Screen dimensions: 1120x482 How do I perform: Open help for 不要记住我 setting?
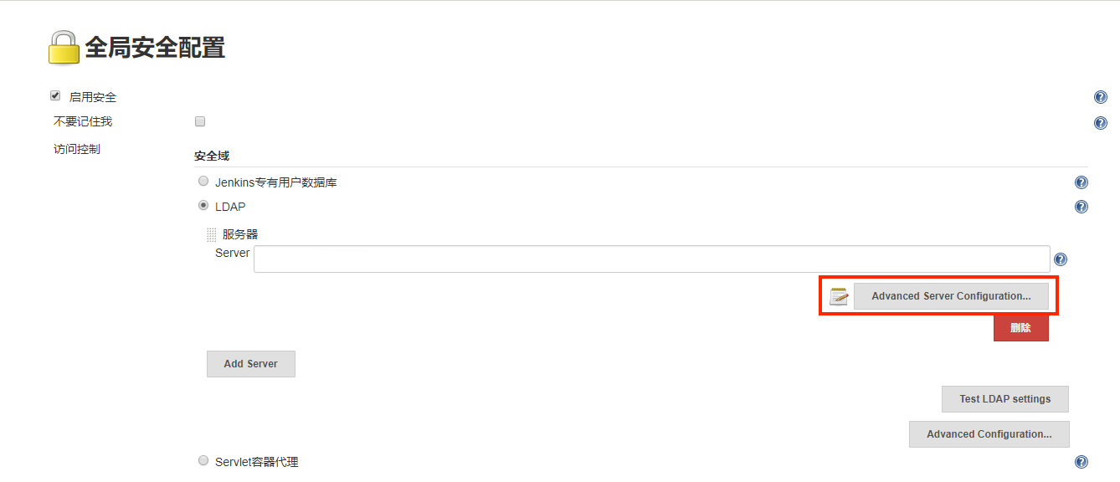1101,123
